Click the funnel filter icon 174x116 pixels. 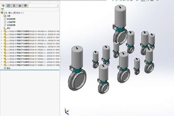tap(2, 10)
